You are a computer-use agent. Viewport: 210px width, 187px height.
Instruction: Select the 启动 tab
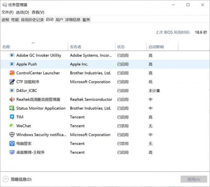(50, 20)
